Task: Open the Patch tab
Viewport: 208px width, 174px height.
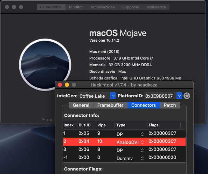Action: [170, 105]
